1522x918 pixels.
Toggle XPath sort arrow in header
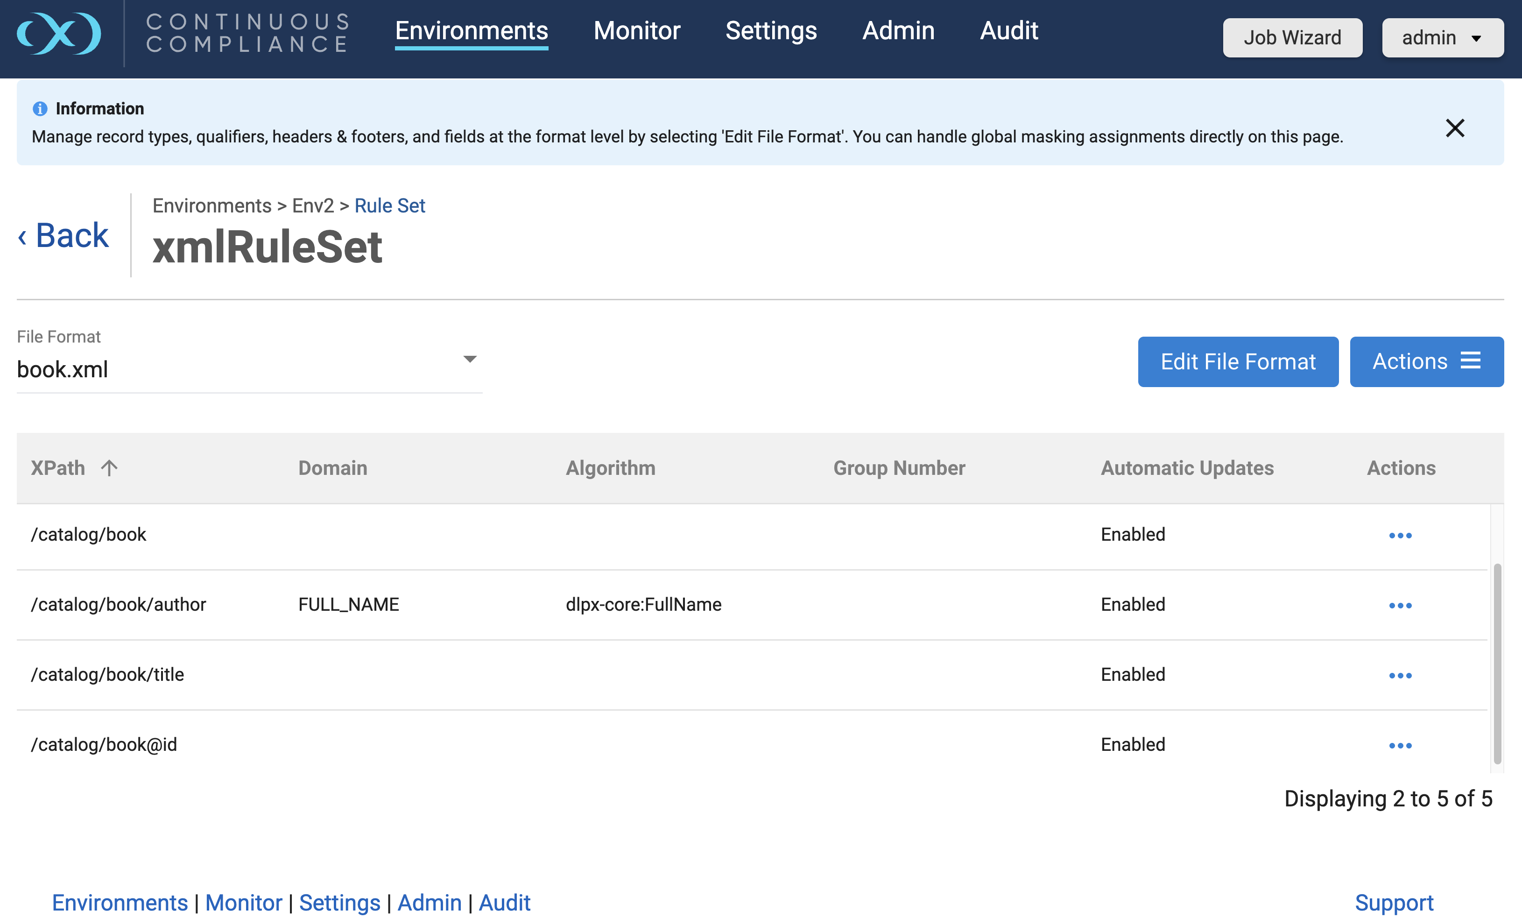(x=109, y=468)
